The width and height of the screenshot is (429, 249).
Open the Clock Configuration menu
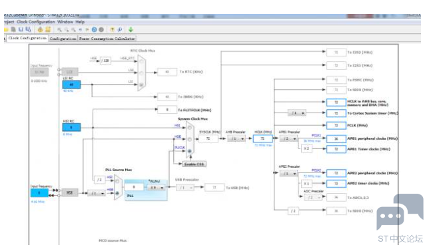pyautogui.click(x=36, y=21)
